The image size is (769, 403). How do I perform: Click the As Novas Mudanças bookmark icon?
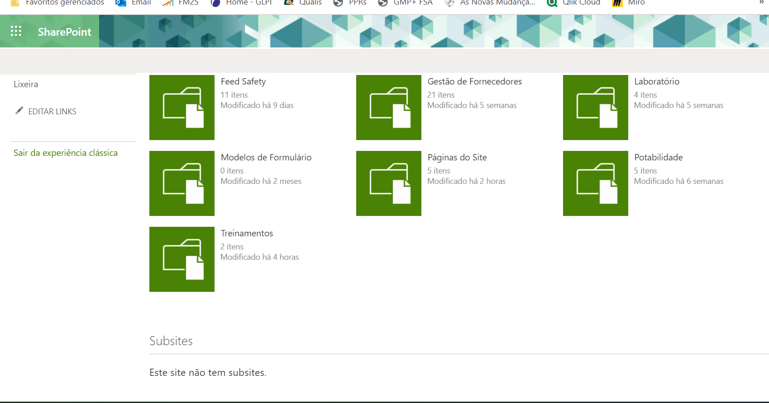point(449,3)
